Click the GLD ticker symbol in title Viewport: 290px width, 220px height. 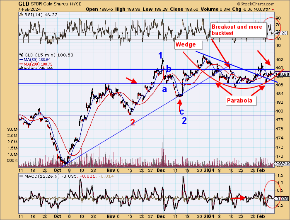[24, 4]
